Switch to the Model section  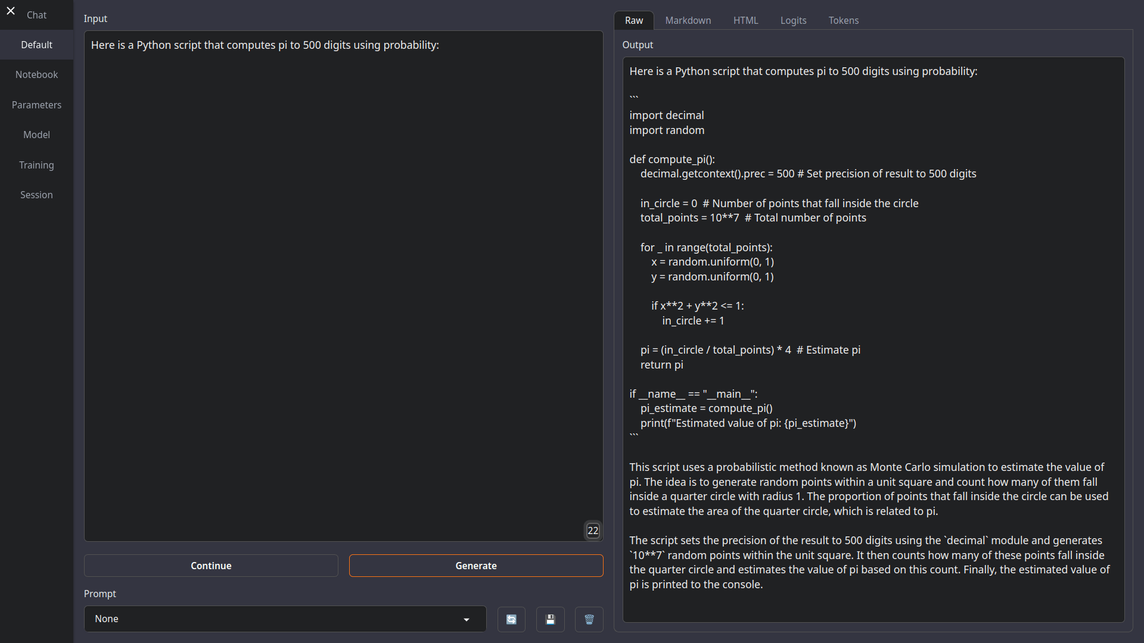36,135
